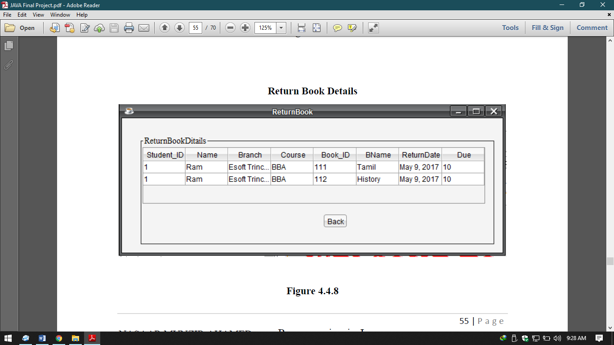Open the Window menu
Viewport: 614px width, 345px height.
point(60,15)
